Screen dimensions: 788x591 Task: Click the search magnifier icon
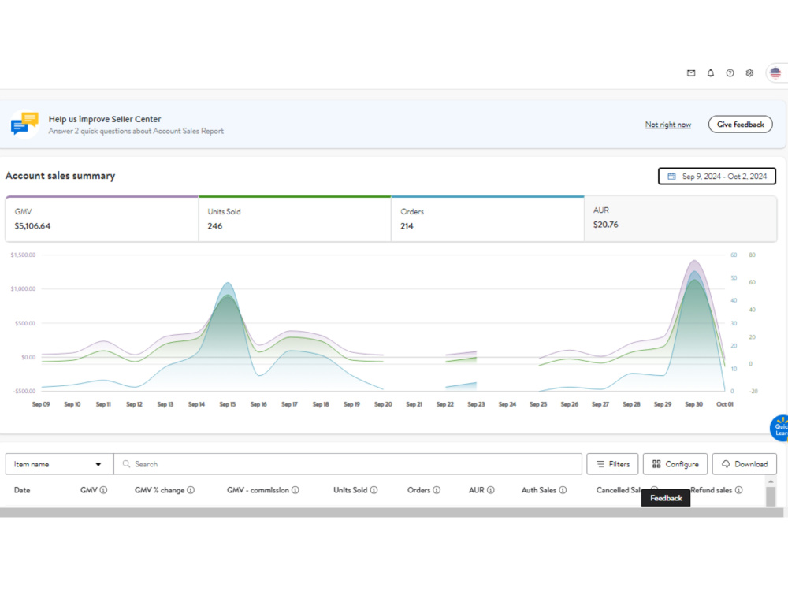click(126, 464)
